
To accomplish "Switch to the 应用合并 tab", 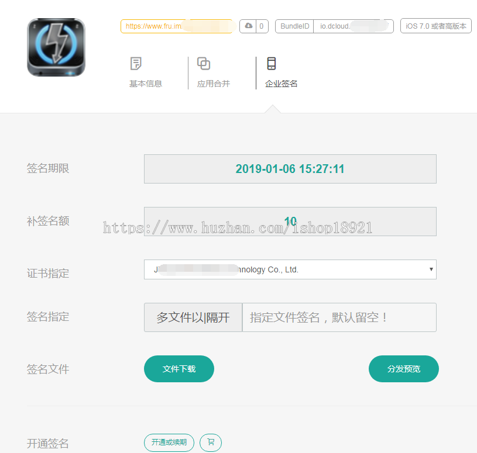I will point(213,84).
